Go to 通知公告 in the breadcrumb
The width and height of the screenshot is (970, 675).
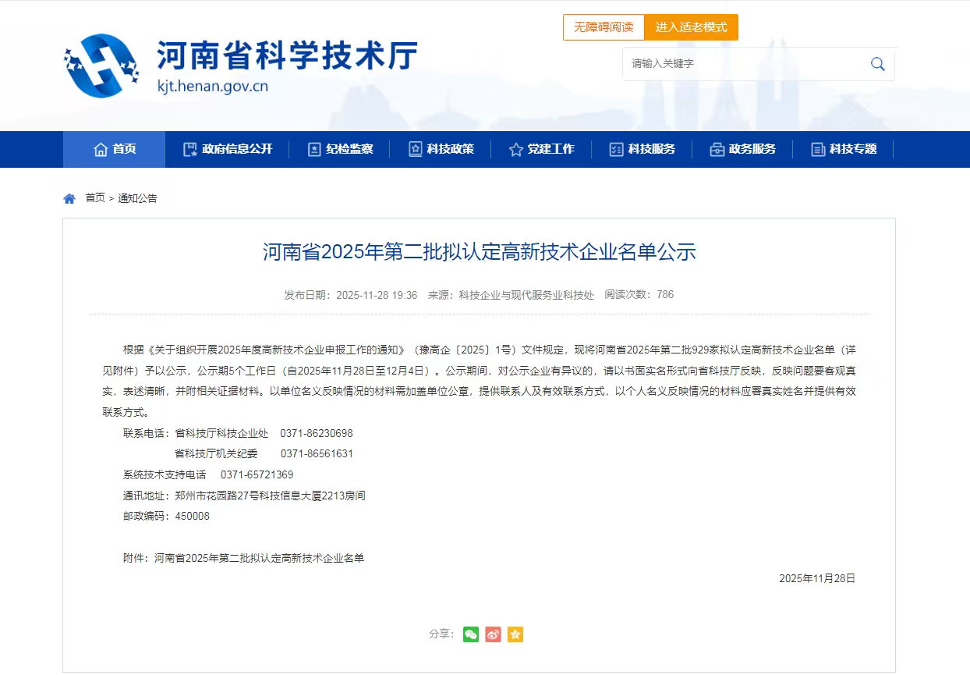point(138,198)
